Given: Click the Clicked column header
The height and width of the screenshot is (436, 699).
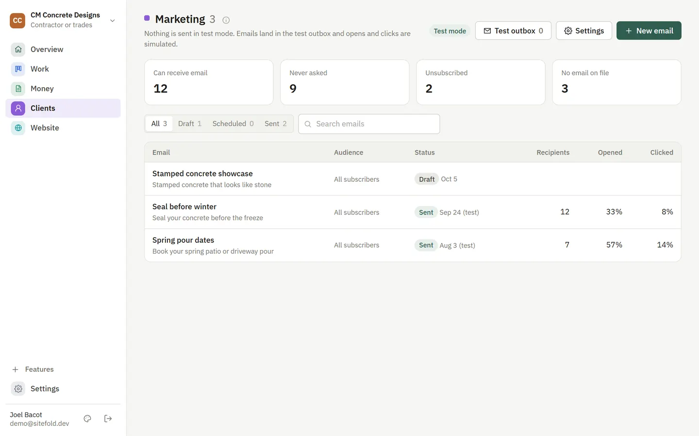Looking at the screenshot, I should [662, 153].
